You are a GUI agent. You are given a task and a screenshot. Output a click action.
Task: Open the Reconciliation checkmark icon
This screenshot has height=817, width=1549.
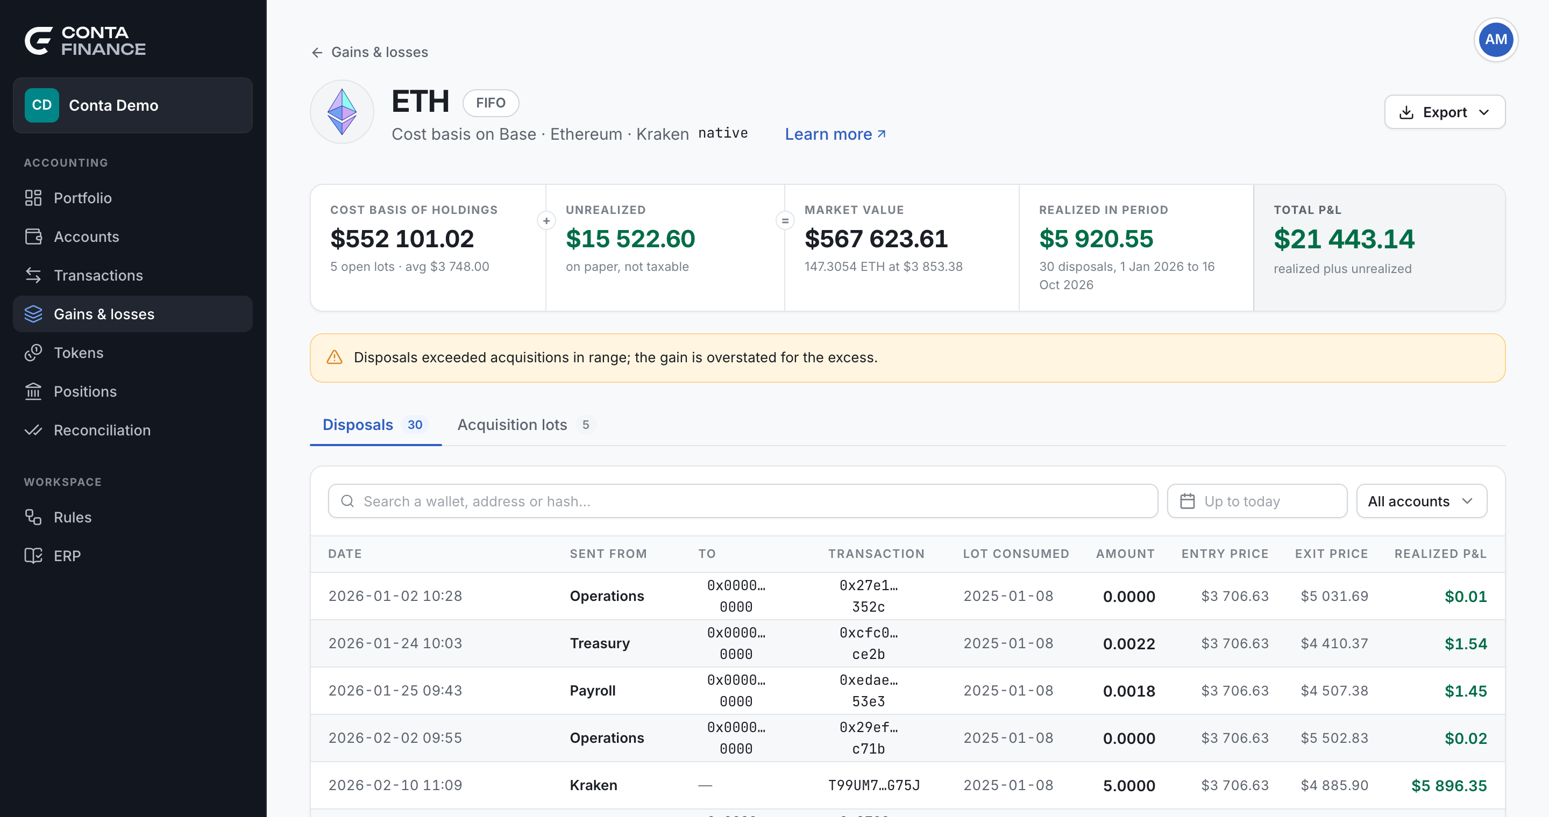[33, 430]
